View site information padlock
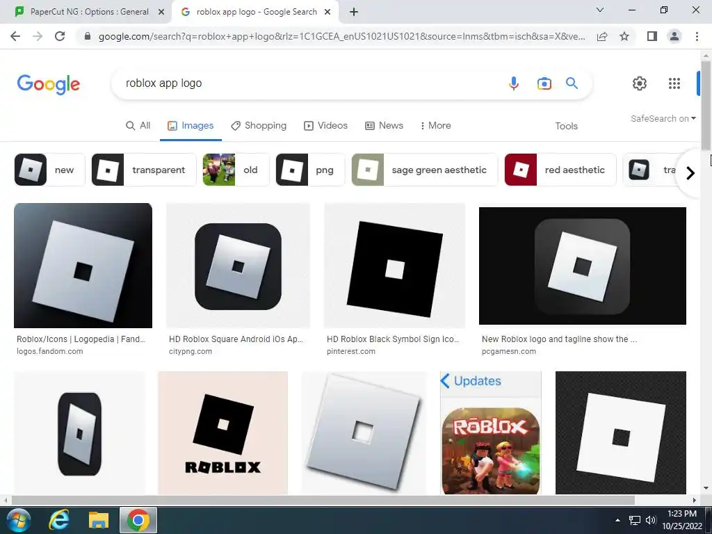This screenshot has height=534, width=712. [x=88, y=36]
